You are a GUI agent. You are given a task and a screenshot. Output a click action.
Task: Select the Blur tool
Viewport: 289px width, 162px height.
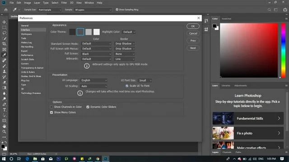(x=4, y=93)
